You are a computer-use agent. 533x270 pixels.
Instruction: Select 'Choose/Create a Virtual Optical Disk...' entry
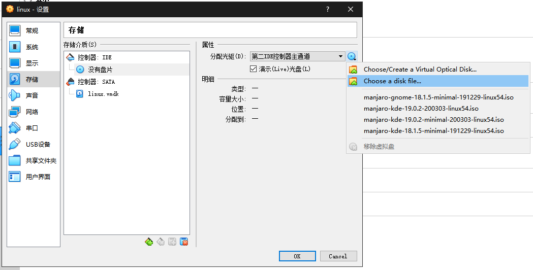coord(420,70)
